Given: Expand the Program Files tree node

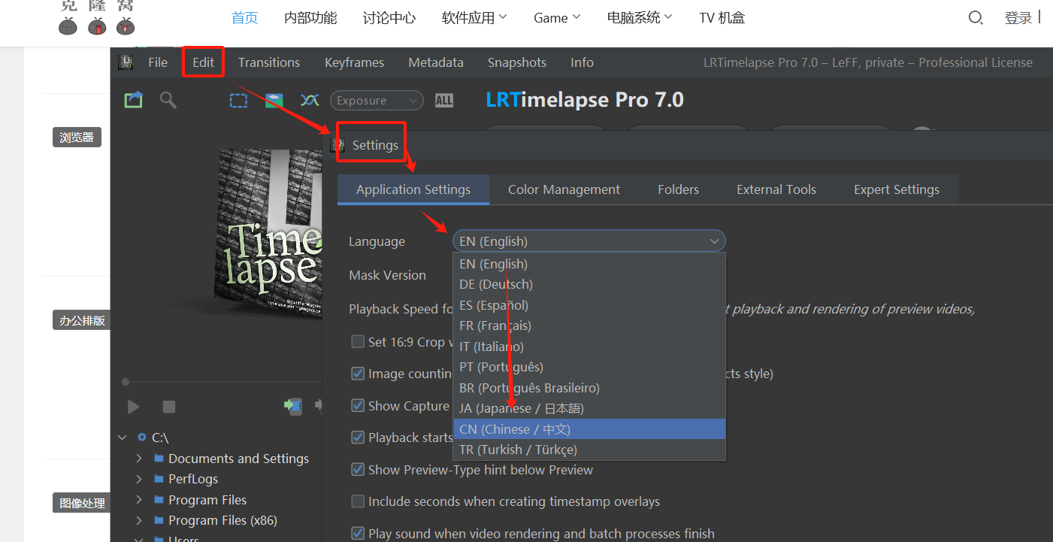Looking at the screenshot, I should point(139,500).
